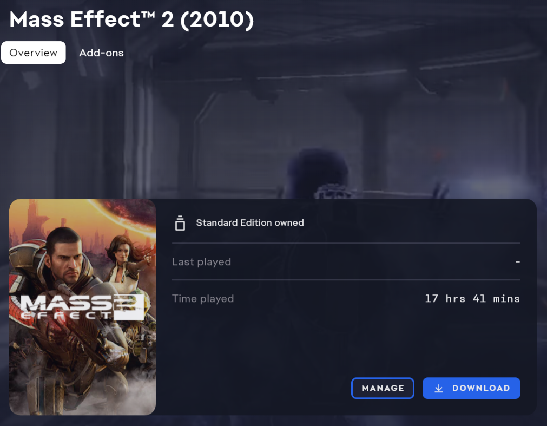Click the Mass Effect 2 cover art
Viewport: 547px width, 426px height.
pyautogui.click(x=82, y=307)
